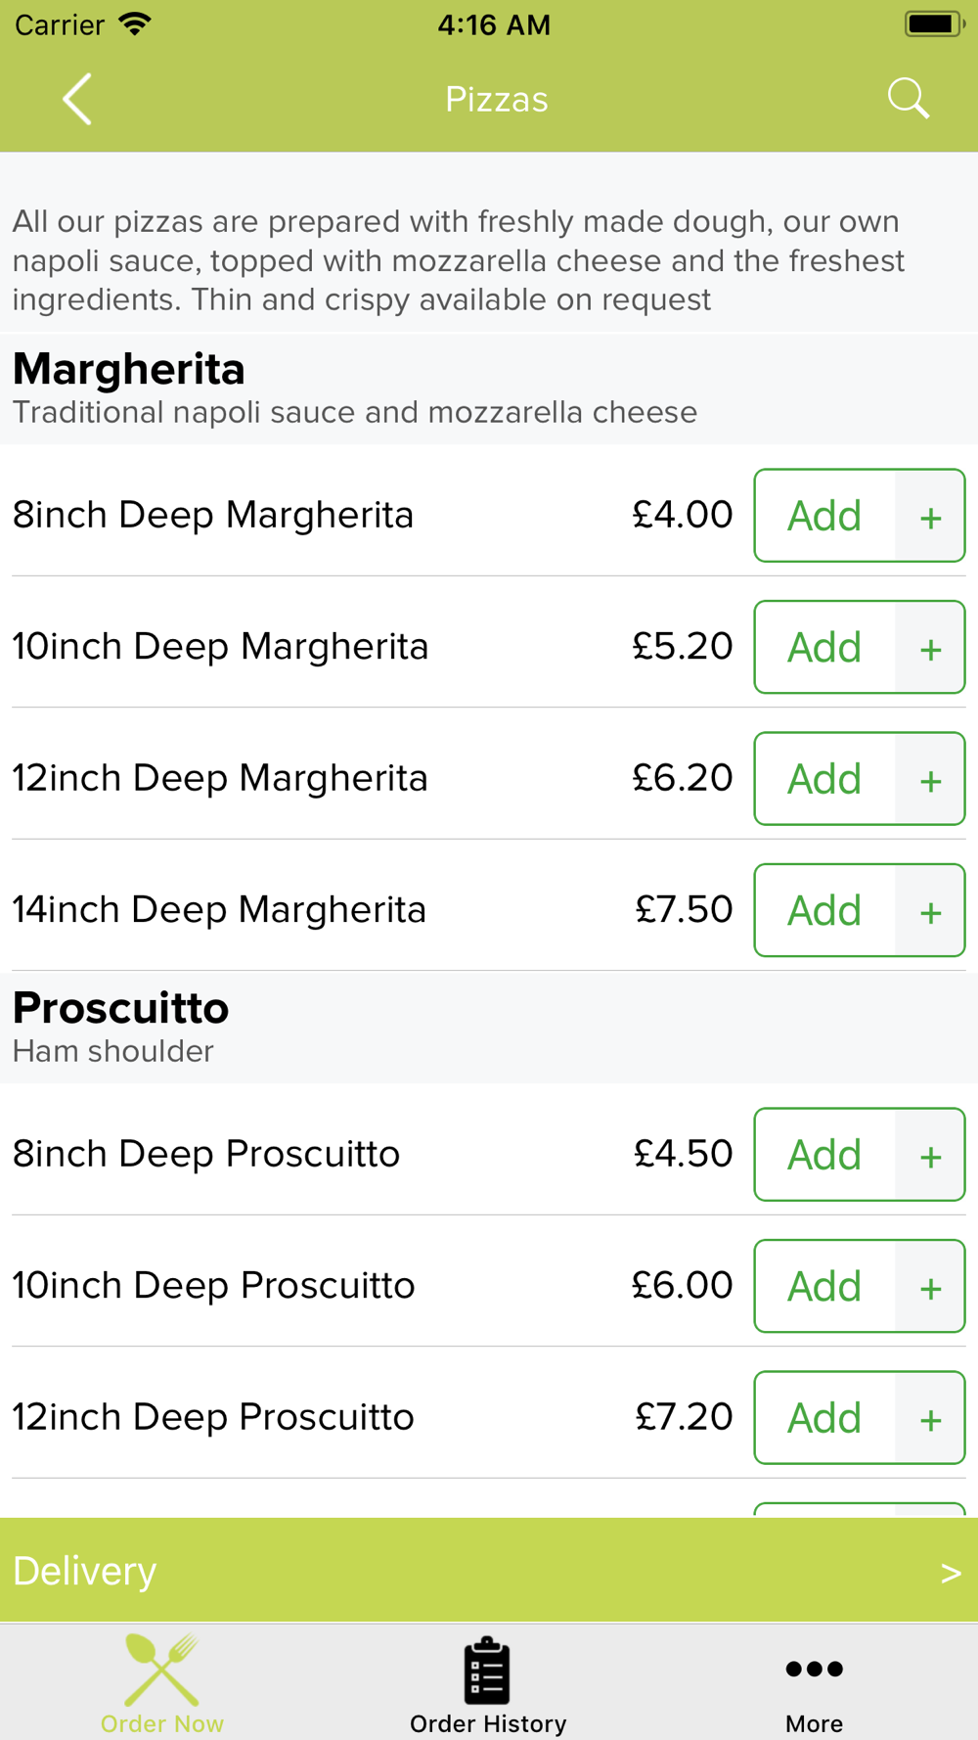Tap plus icon for 8inch Deep Margherita
978x1740 pixels.
point(930,516)
